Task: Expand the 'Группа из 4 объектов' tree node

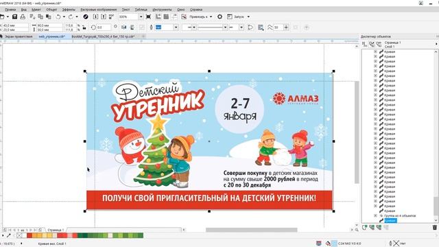Action: 375,215
